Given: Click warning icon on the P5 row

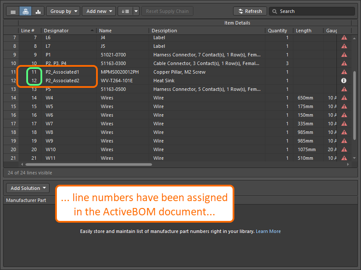Looking at the screenshot, I should pos(344,89).
